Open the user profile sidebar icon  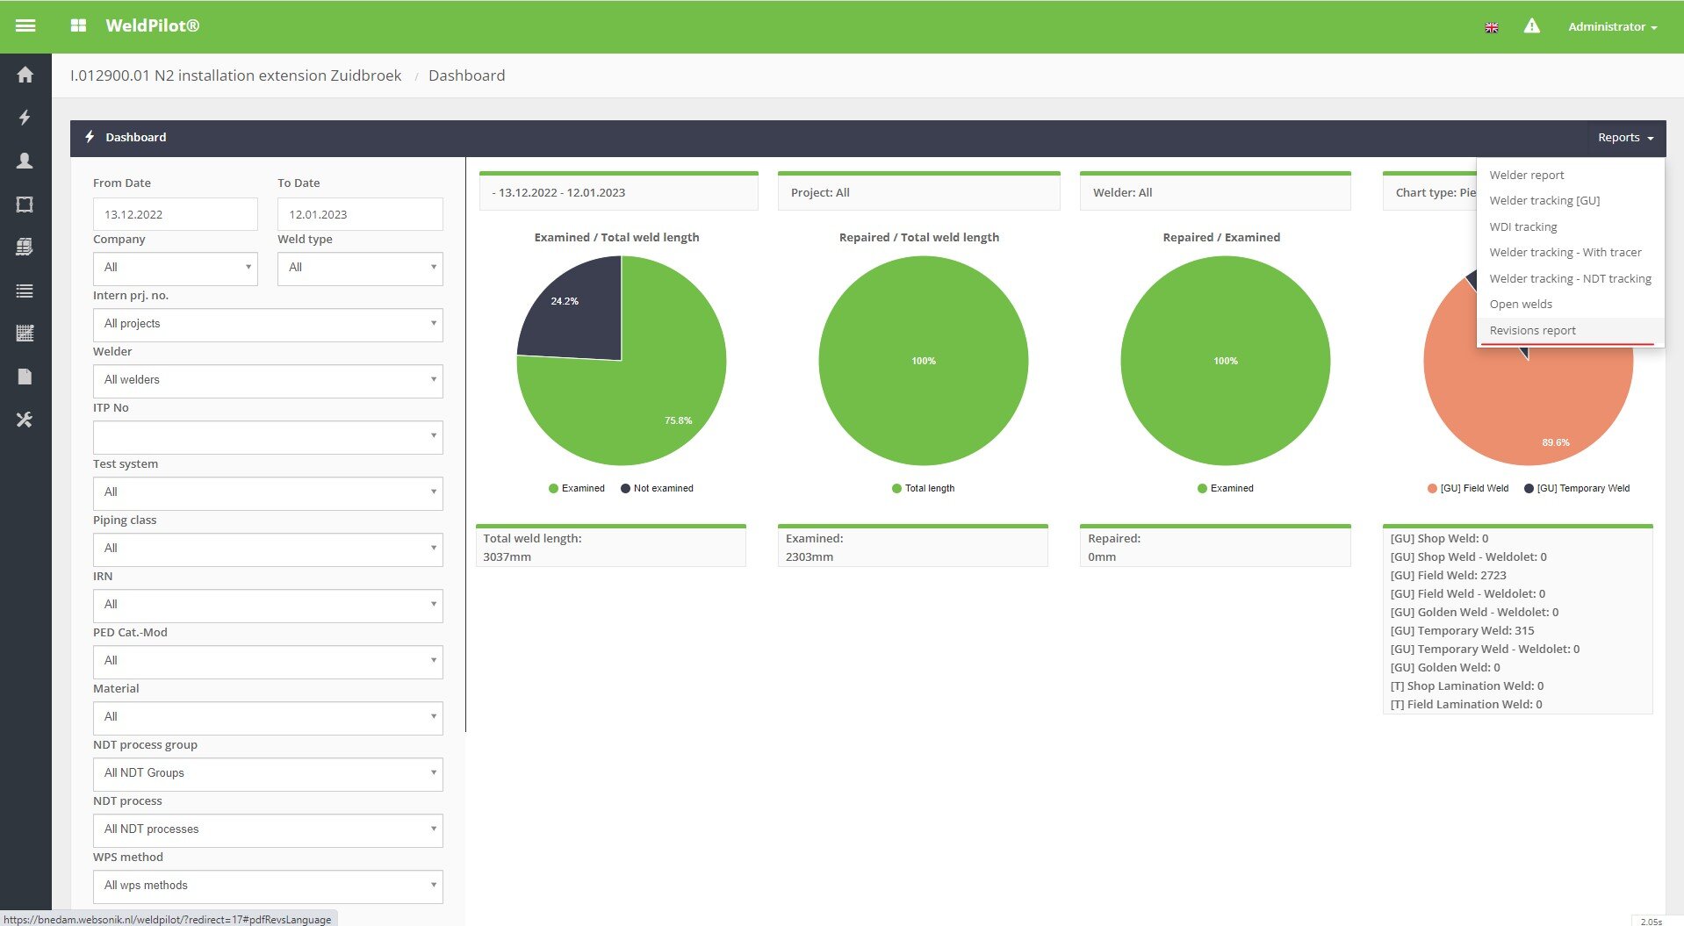pos(25,161)
